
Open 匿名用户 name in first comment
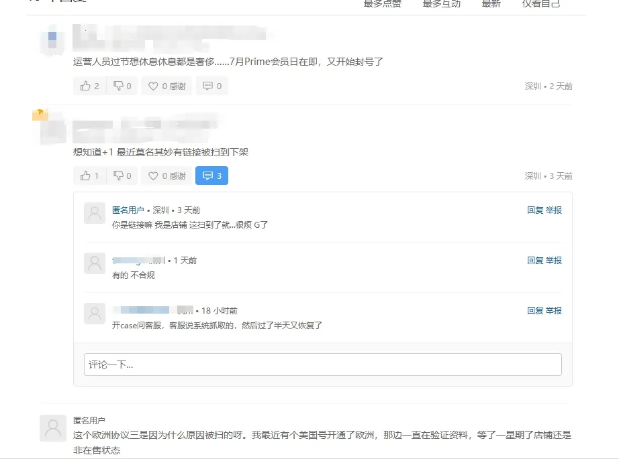click(x=128, y=210)
